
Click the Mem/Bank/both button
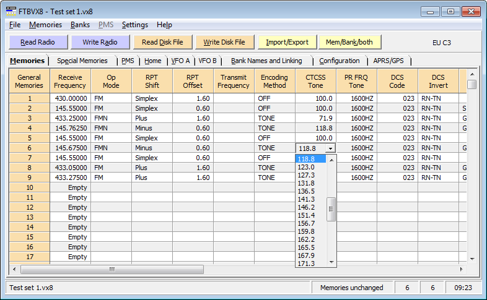[349, 42]
